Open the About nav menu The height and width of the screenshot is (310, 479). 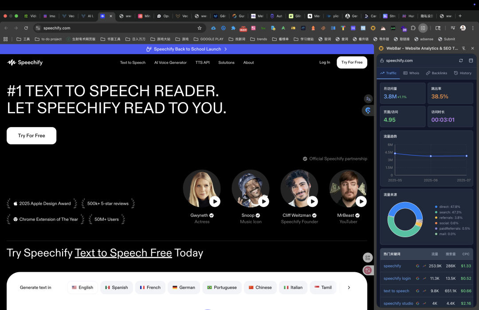click(249, 63)
